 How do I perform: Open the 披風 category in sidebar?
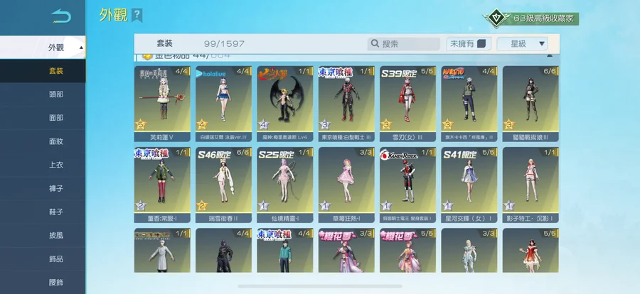click(55, 235)
